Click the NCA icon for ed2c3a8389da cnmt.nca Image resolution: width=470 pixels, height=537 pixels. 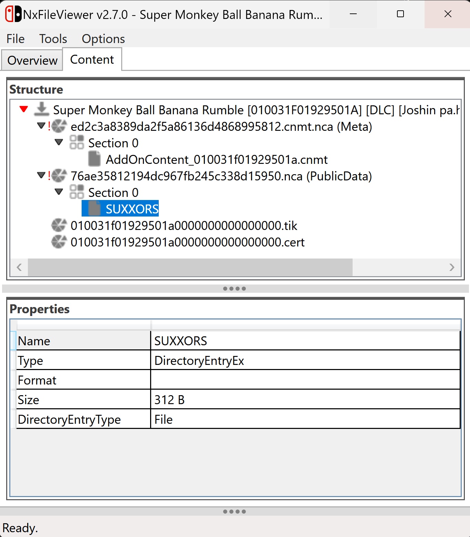(59, 126)
